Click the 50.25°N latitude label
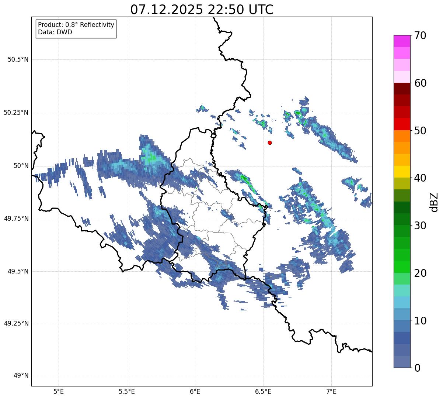 point(16,113)
